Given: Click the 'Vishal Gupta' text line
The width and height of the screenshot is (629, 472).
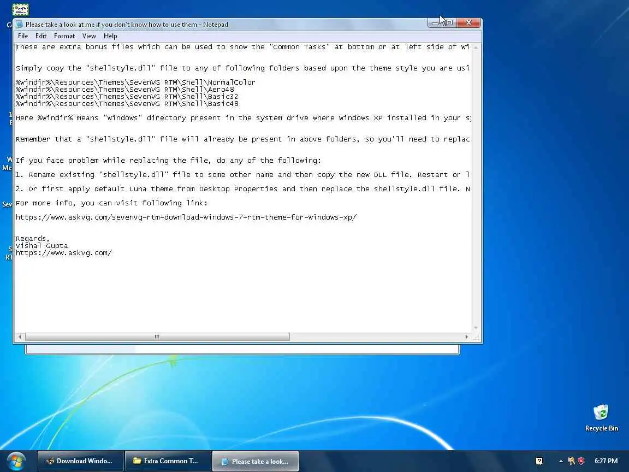Looking at the screenshot, I should [41, 246].
